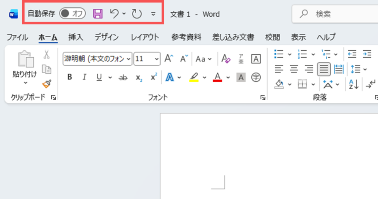This screenshot has height=199, width=378.
Task: Click the Copy pages icon
Action: [x=47, y=69]
